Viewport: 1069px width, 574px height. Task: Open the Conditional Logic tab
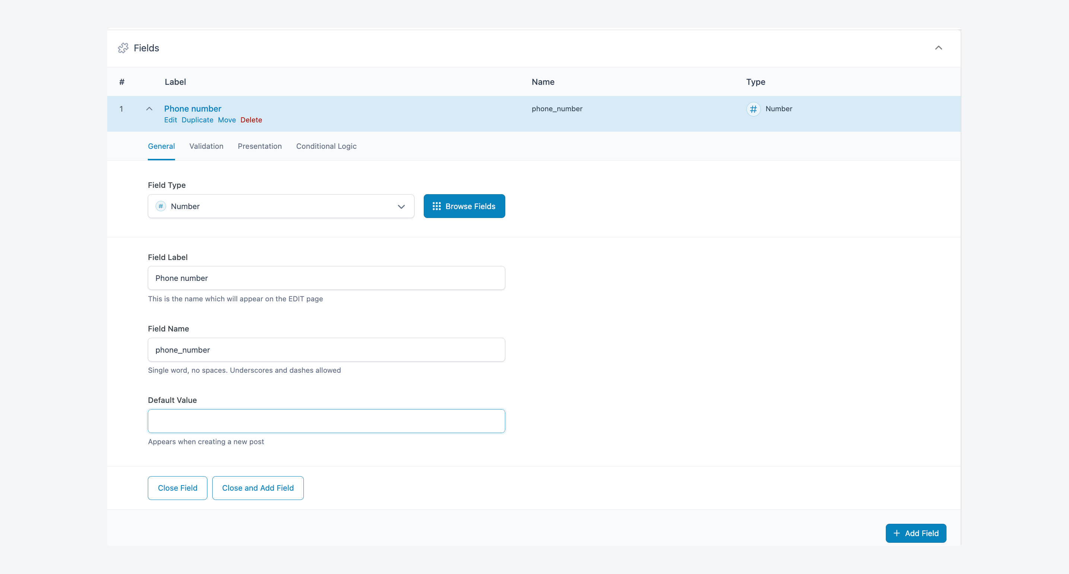tap(326, 146)
